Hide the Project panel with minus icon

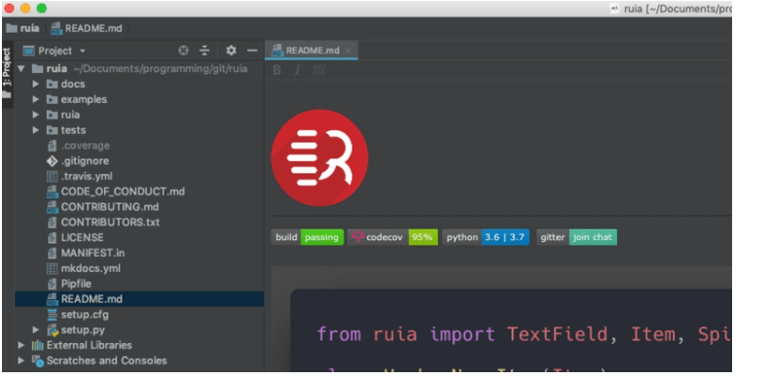(252, 51)
